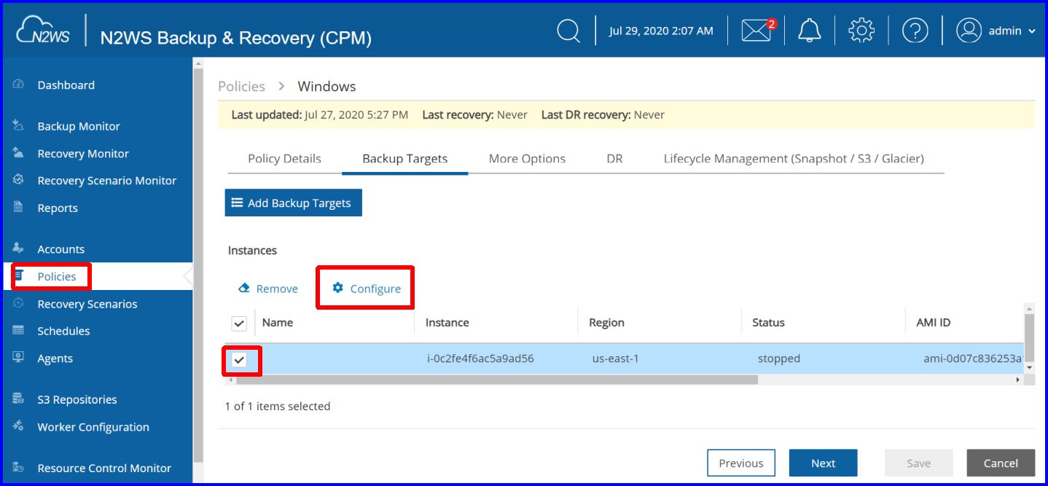Open the Lifecycle Management tab
The height and width of the screenshot is (486, 1048).
[794, 158]
